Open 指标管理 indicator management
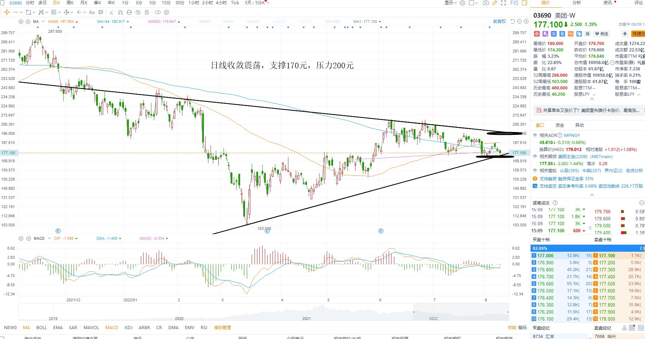The image size is (645, 339). [223, 328]
